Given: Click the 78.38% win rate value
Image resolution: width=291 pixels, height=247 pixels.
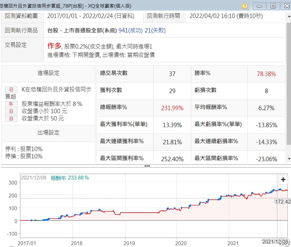Looking at the screenshot, I should click(266, 74).
